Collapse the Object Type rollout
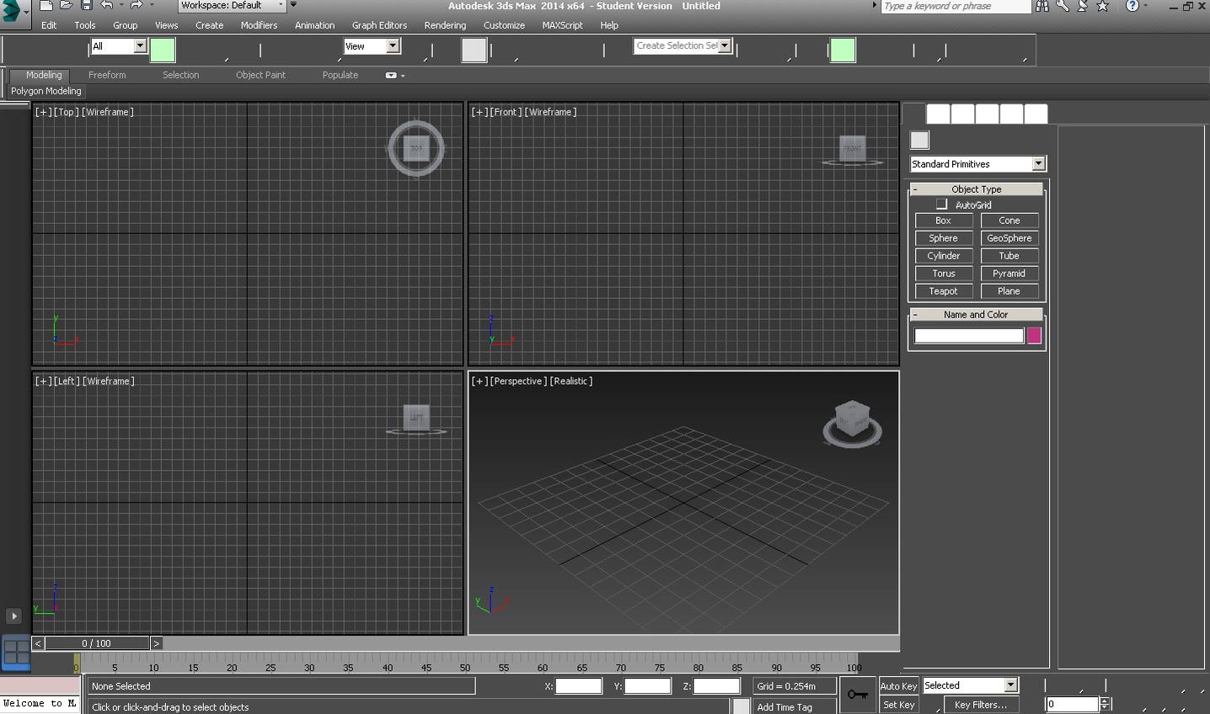This screenshot has width=1210, height=714. pyautogui.click(x=977, y=189)
